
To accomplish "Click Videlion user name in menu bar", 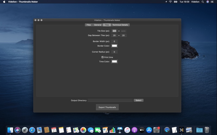I will coord(195,2).
